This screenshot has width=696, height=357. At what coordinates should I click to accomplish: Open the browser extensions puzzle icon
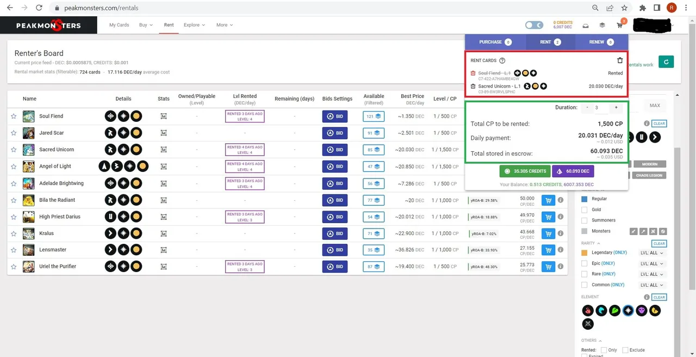click(x=643, y=8)
